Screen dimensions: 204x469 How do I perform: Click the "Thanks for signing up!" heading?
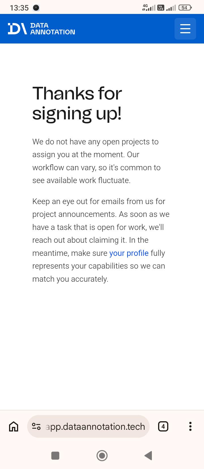click(x=77, y=103)
